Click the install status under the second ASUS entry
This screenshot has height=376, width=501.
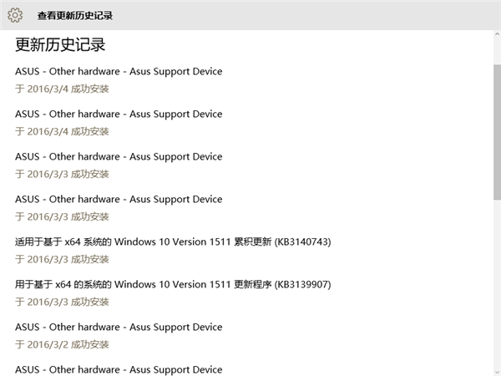pyautogui.click(x=63, y=131)
